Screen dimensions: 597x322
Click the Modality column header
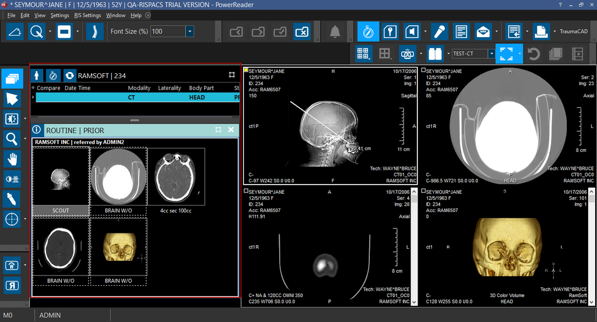point(139,88)
